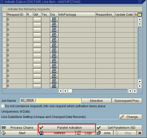
Task: Toggle do not condense requests checkbox
Action: [x=3, y=106]
